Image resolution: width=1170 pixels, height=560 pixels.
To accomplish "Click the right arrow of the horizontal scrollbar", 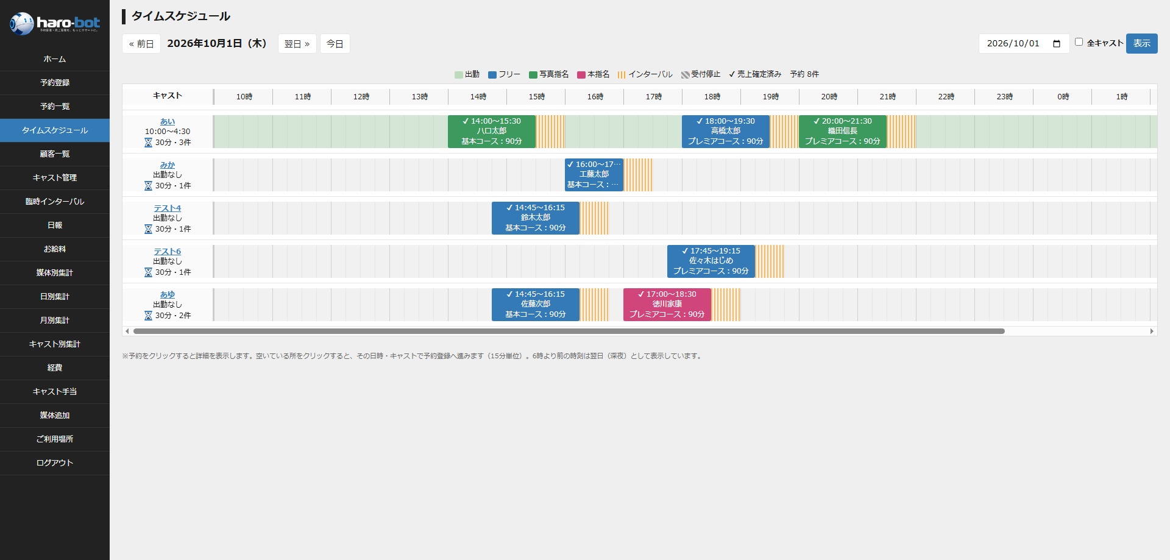I will point(1152,331).
